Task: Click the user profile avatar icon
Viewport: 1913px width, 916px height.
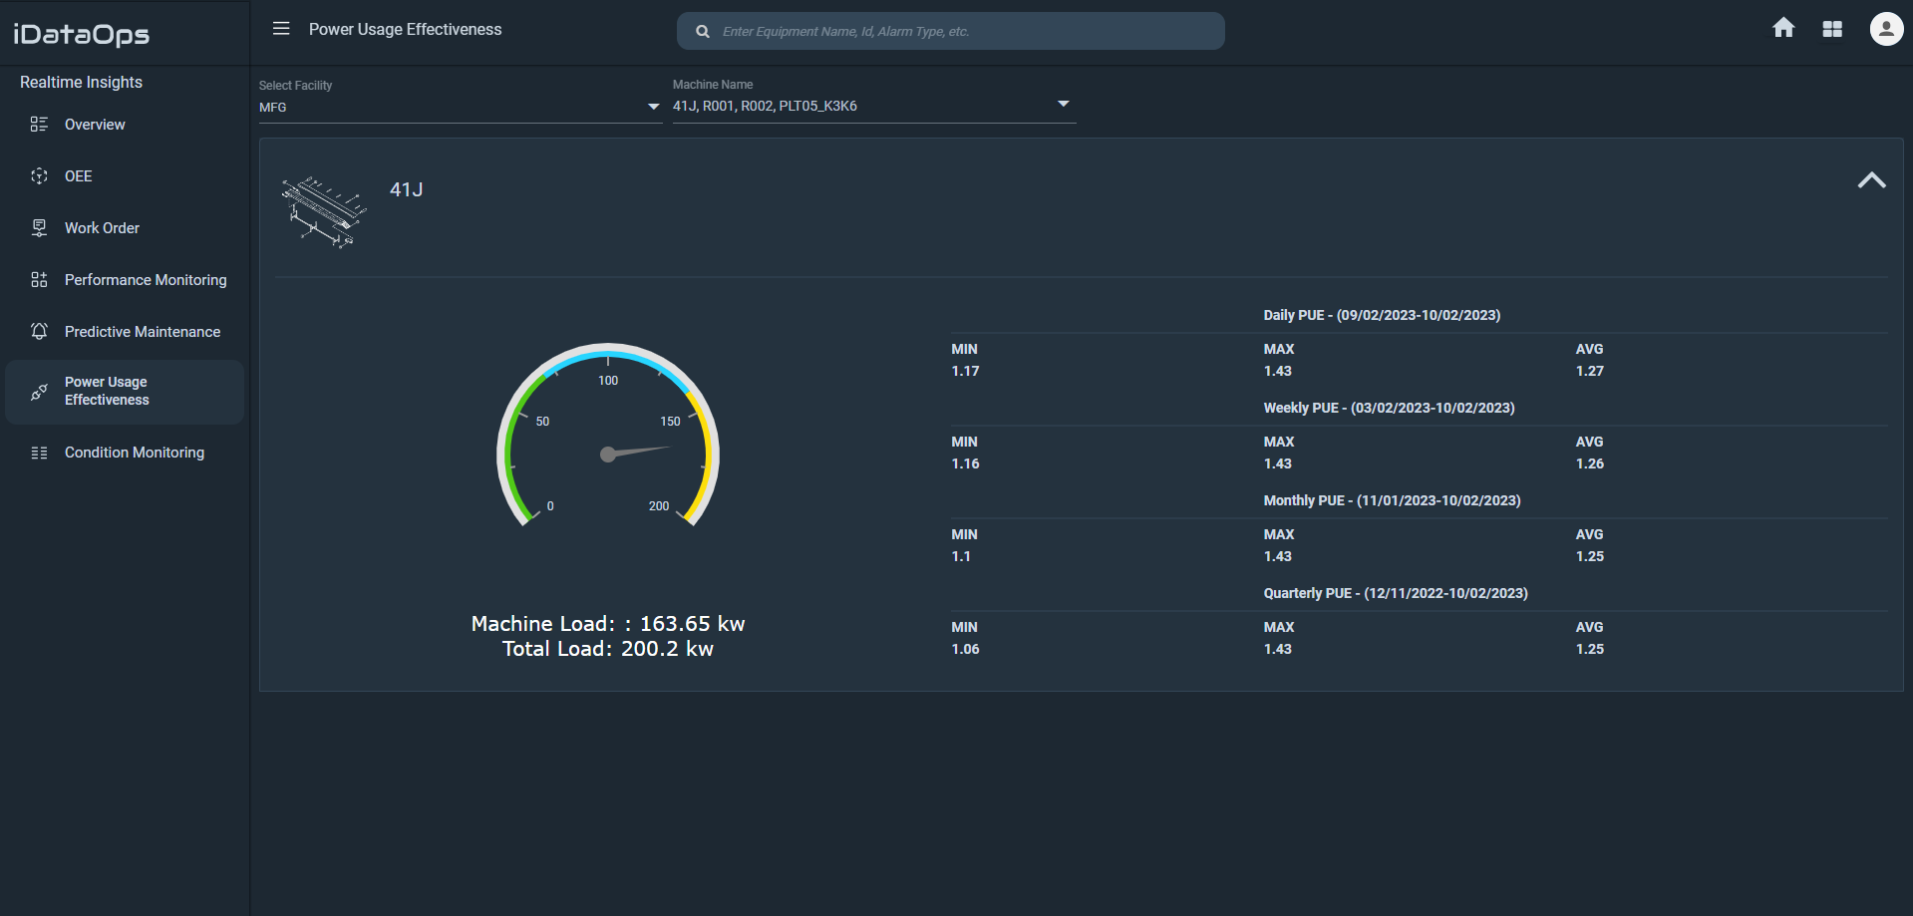Action: tap(1885, 28)
